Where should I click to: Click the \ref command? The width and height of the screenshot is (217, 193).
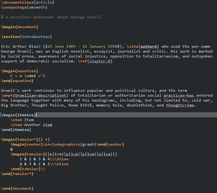point(82,61)
